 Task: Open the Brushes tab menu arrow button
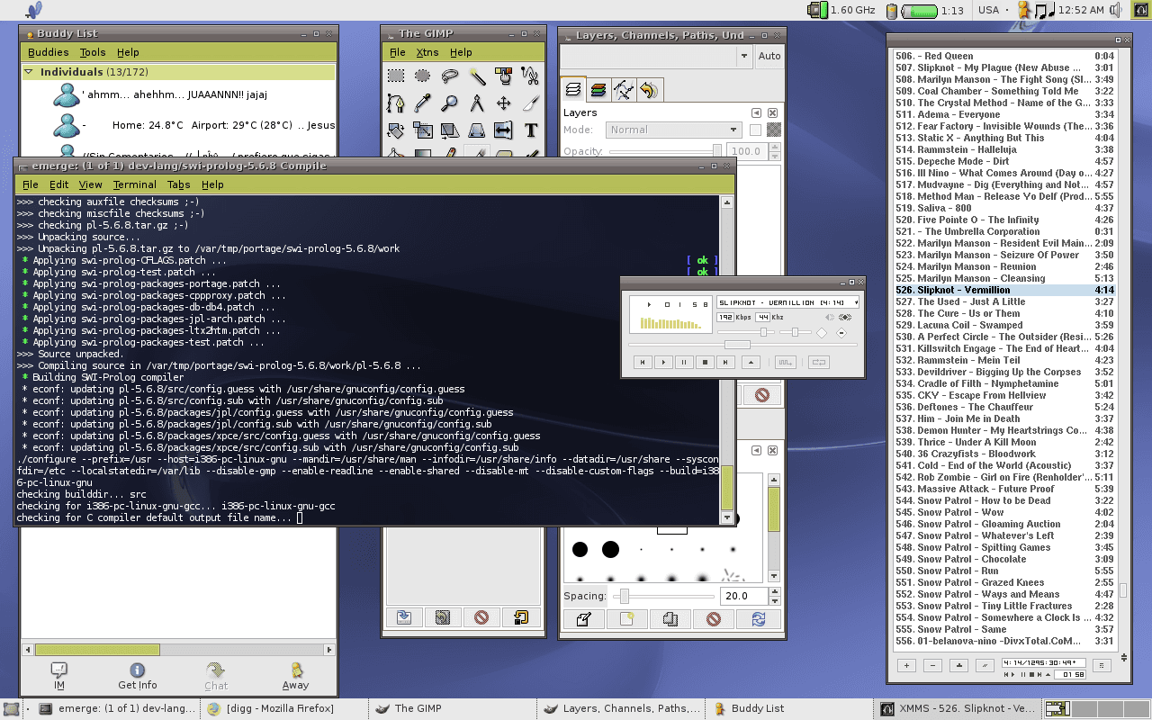point(757,449)
